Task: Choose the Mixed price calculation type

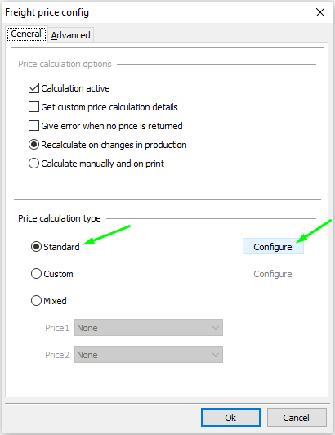Action: pyautogui.click(x=36, y=301)
